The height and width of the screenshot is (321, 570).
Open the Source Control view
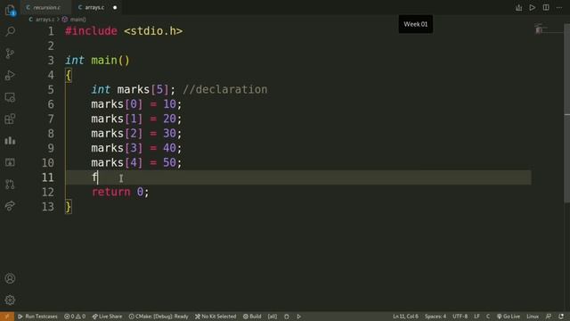coord(10,53)
